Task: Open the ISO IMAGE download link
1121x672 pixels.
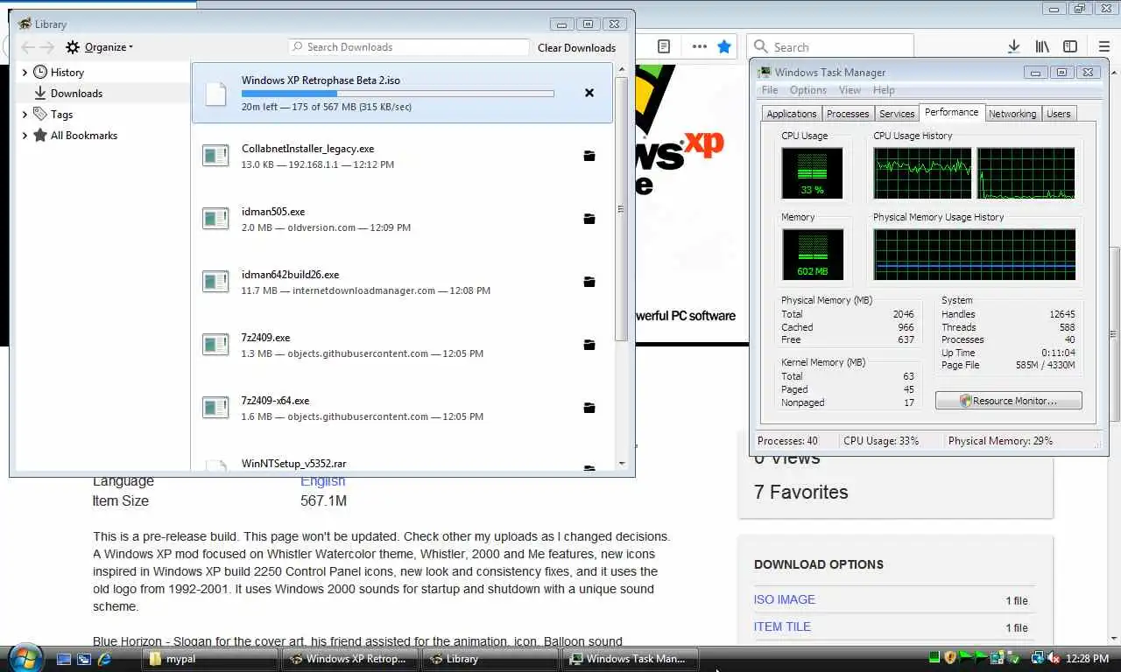Action: [785, 599]
